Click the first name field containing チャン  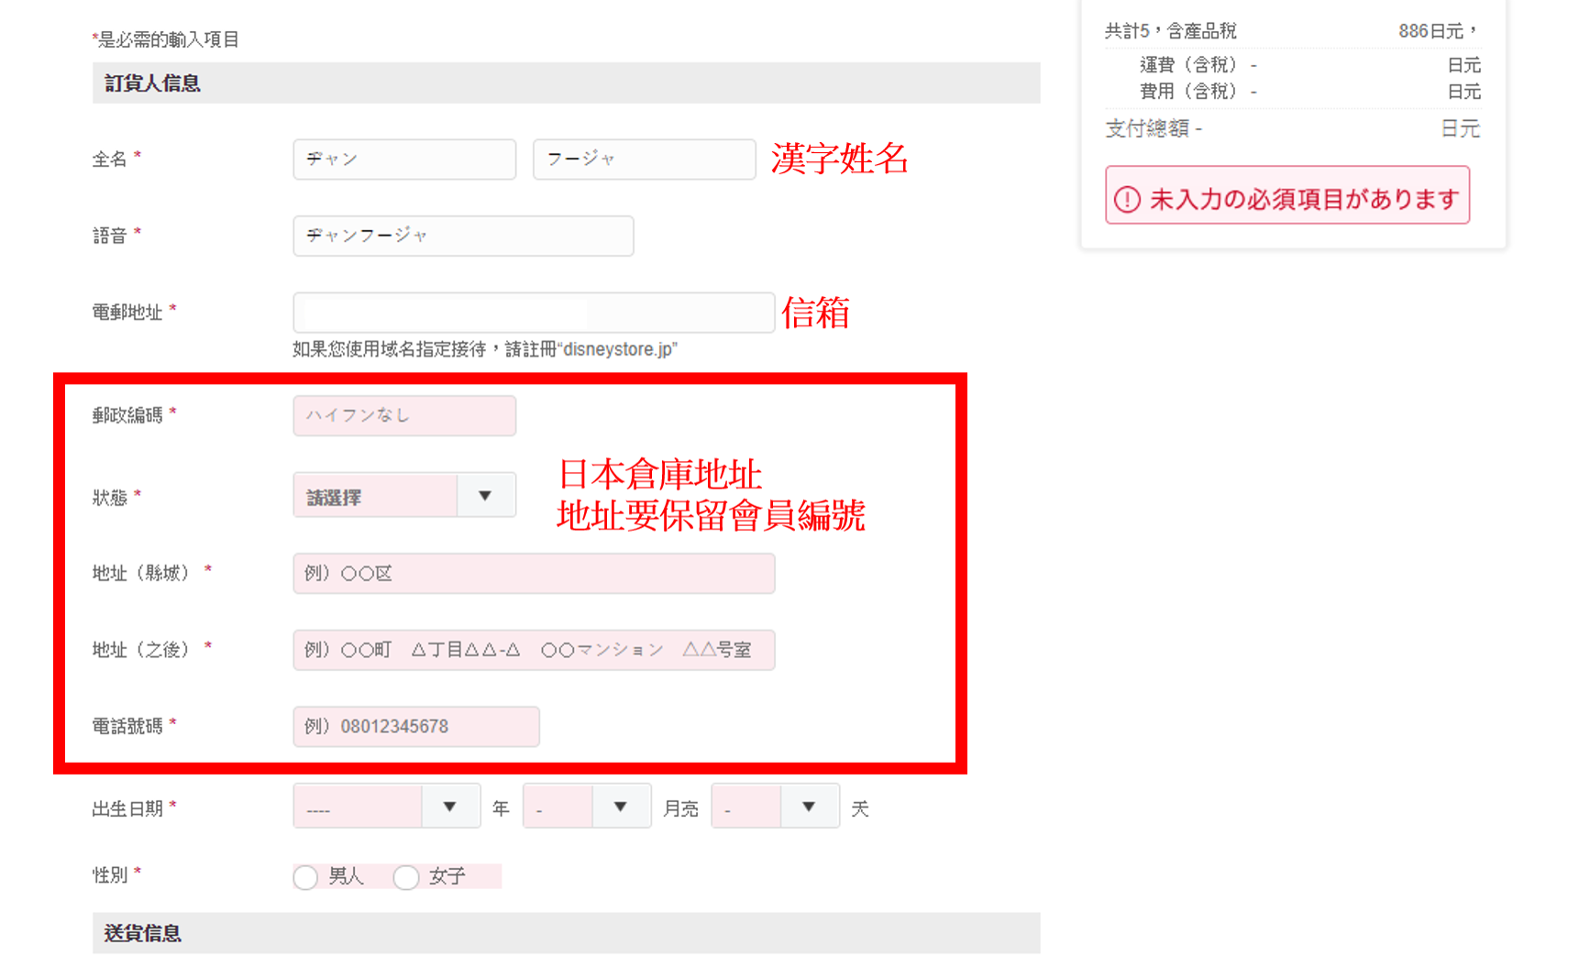(x=404, y=159)
